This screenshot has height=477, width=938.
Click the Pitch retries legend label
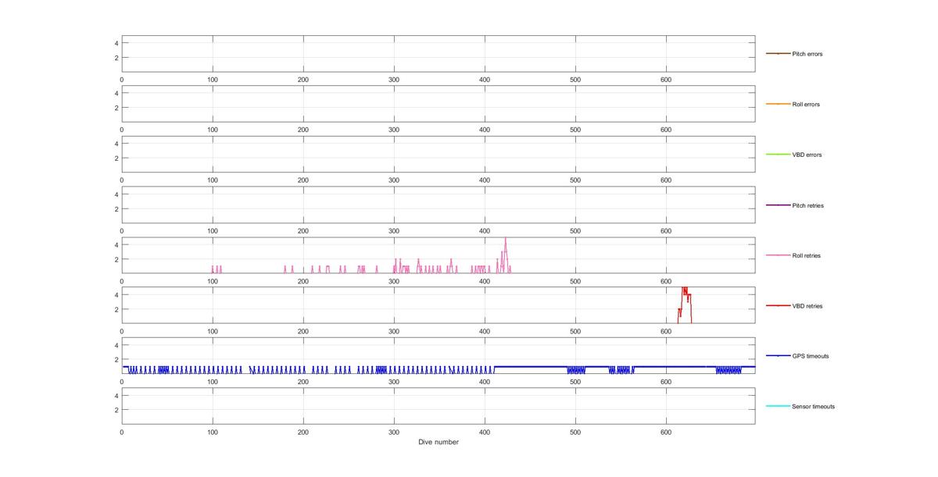(x=808, y=205)
